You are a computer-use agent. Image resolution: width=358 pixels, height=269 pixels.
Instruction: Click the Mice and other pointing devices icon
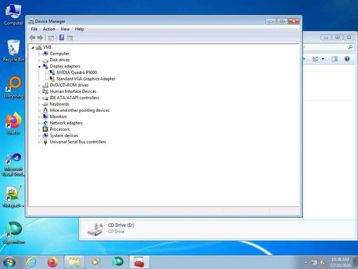click(x=45, y=110)
